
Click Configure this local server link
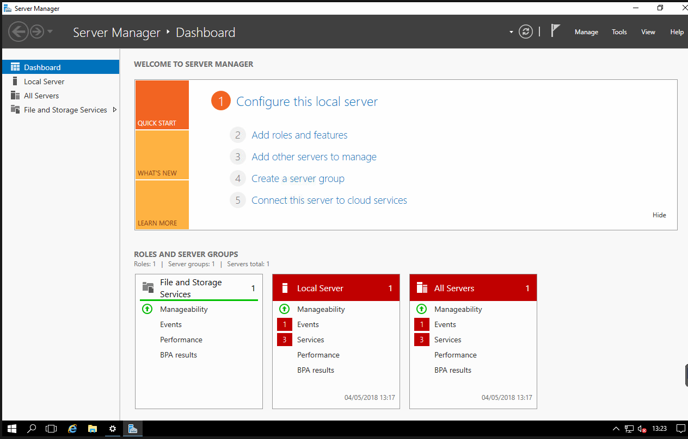pyautogui.click(x=307, y=102)
